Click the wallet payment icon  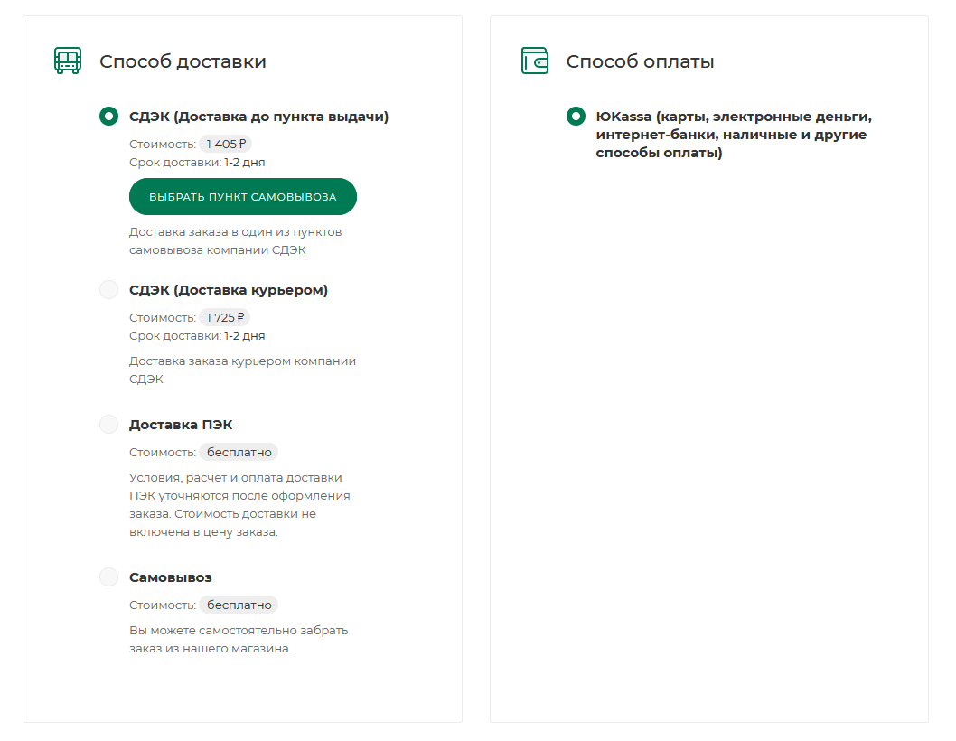click(535, 61)
